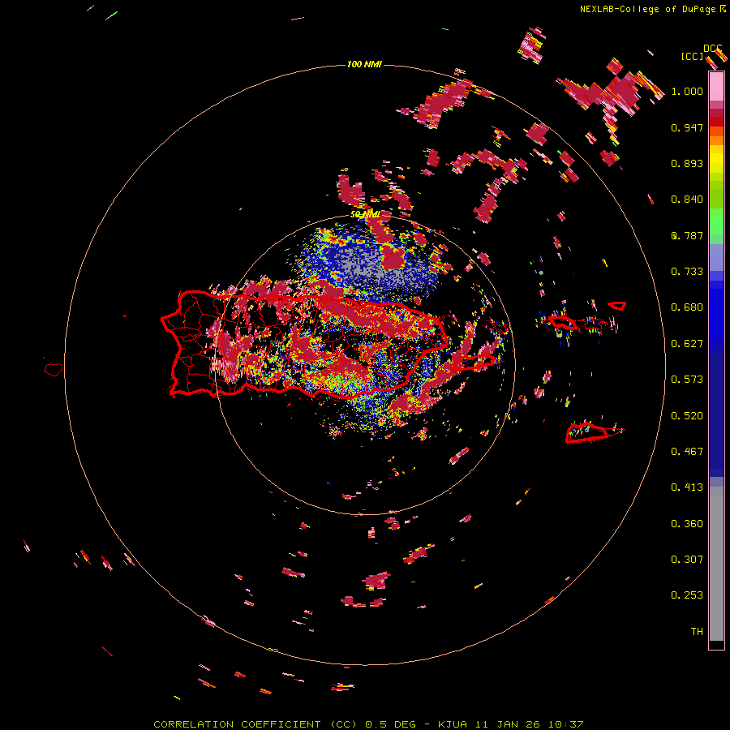
Task: Click the 0.413 legend value
Action: (x=687, y=487)
